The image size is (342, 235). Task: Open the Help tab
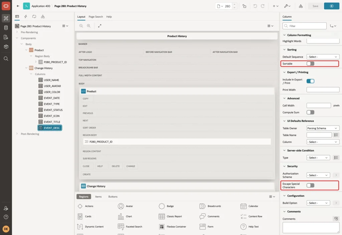(x=109, y=17)
